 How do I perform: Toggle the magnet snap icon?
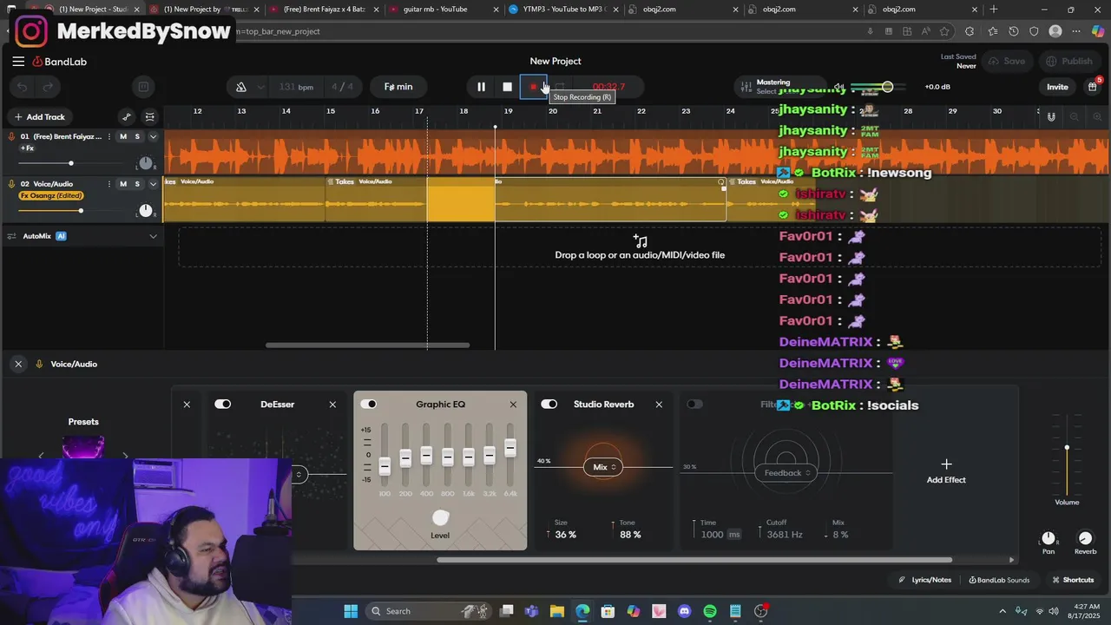(x=1051, y=117)
